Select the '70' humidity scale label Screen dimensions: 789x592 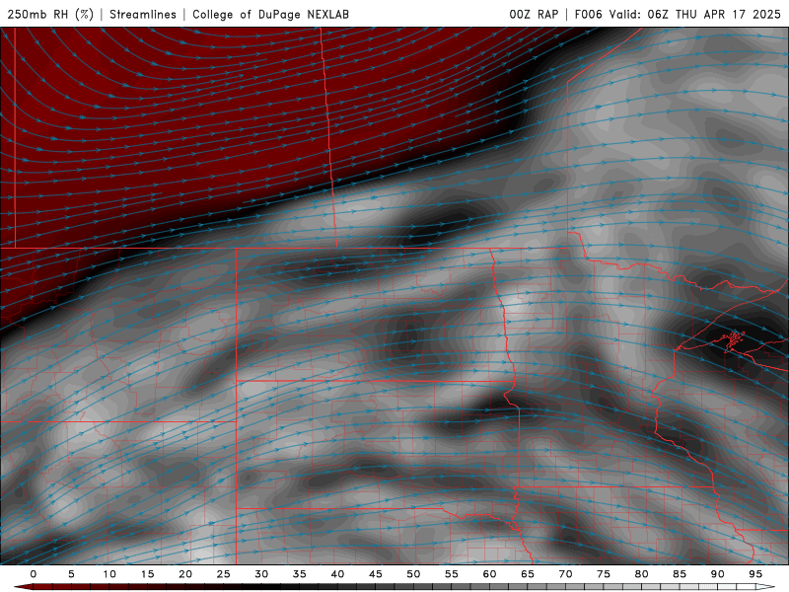[565, 574]
